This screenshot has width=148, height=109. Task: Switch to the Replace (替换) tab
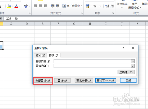(x=54, y=55)
